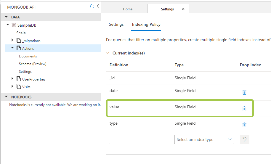Viewport: 271px width, 164px height.
Task: Collapse the NOTEBOOKS section
Action: click(x=7, y=97)
